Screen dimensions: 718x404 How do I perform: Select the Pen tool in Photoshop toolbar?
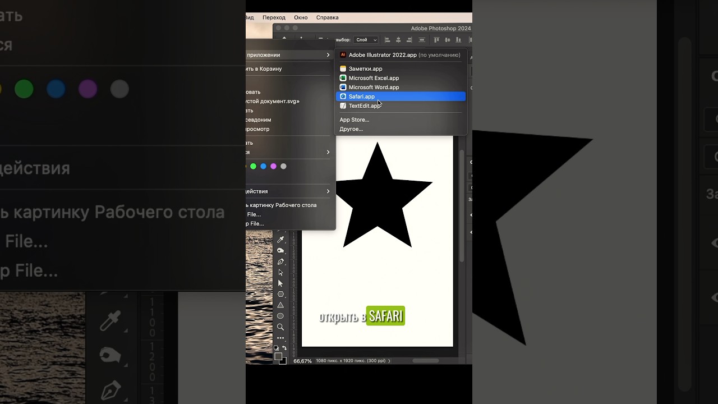coord(280,261)
